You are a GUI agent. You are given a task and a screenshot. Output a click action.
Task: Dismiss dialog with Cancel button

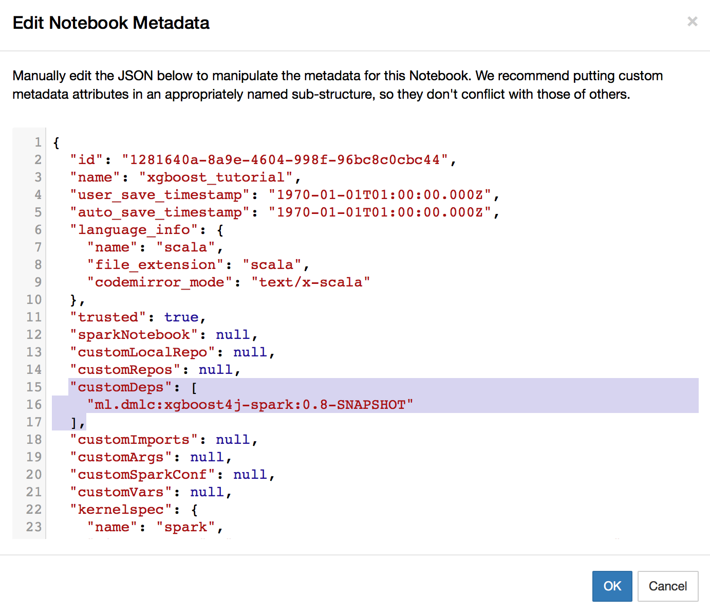(x=667, y=586)
